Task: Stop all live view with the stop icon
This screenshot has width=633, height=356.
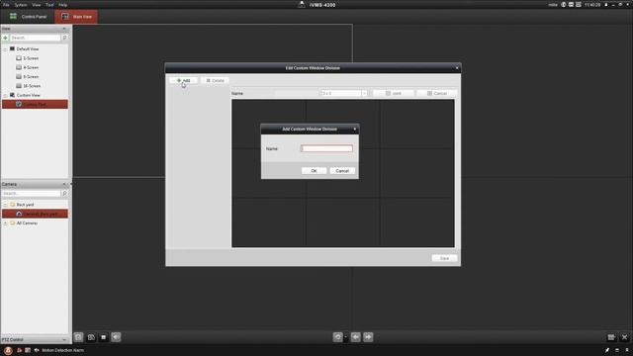Action: [x=103, y=337]
